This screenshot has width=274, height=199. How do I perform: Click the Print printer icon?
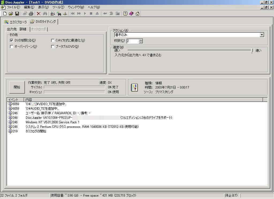click(31, 14)
